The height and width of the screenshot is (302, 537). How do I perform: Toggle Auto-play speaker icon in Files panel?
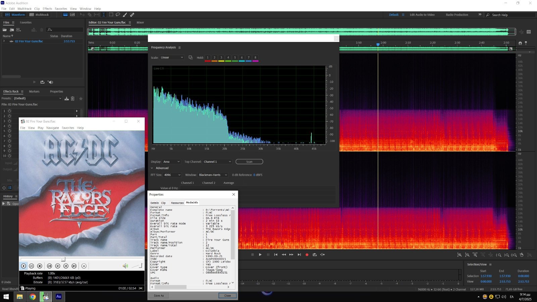pos(50,82)
